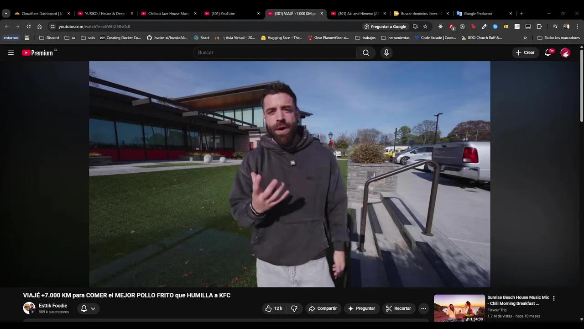This screenshot has height=329, width=584.
Task: Open YouTube notifications bell
Action: click(547, 53)
